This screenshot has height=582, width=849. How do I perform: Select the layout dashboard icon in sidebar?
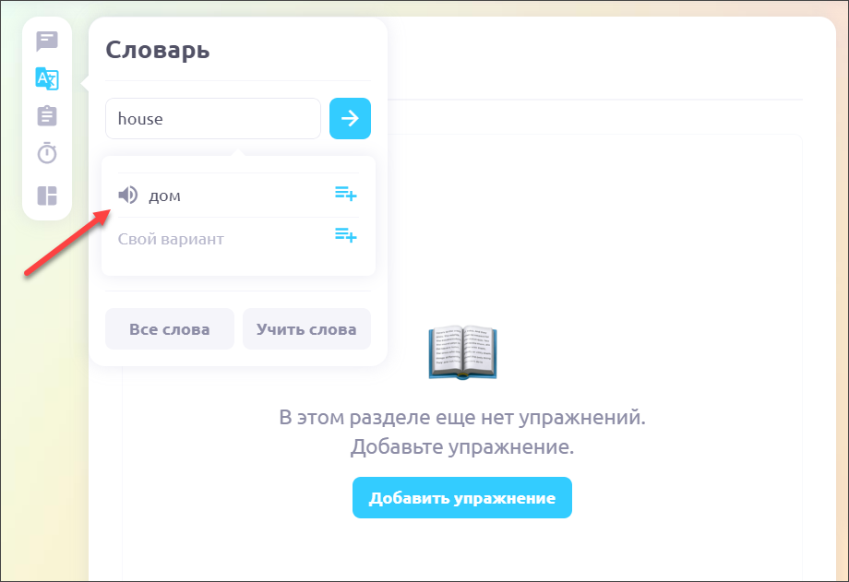point(46,196)
